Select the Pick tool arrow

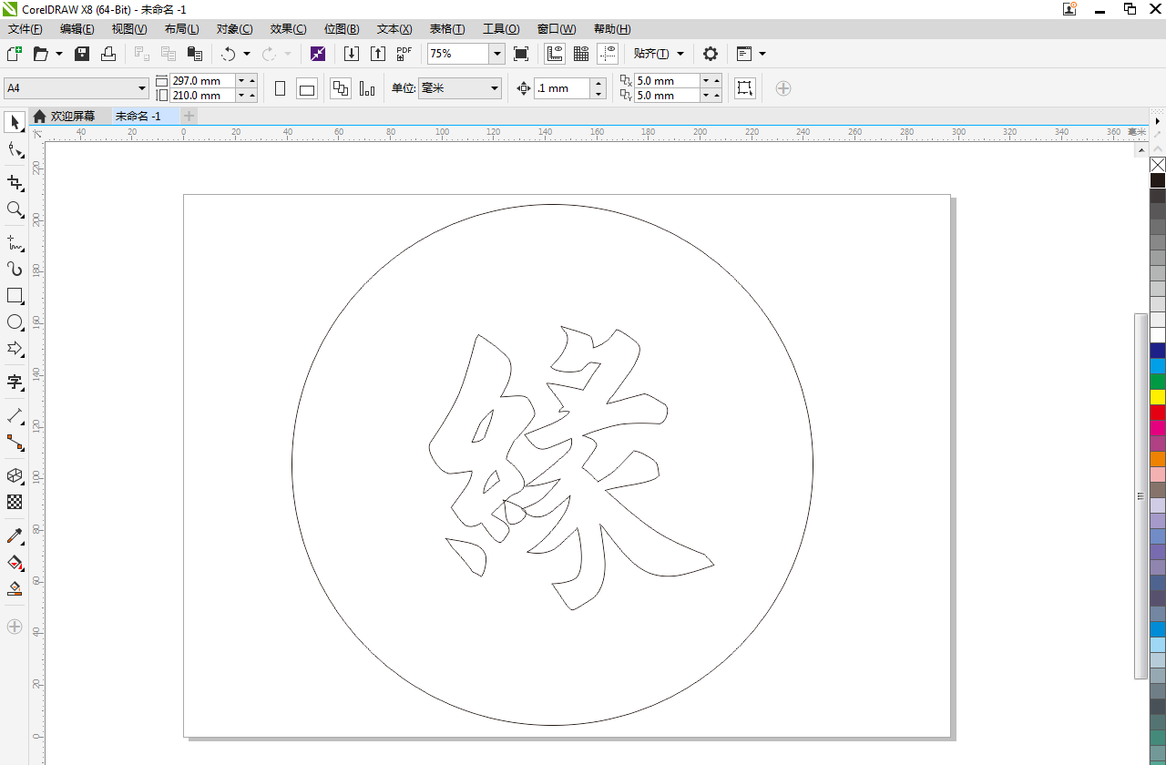[x=15, y=122]
